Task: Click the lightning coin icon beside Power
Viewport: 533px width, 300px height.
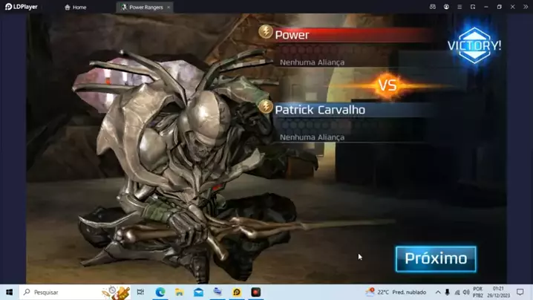Action: tap(266, 32)
